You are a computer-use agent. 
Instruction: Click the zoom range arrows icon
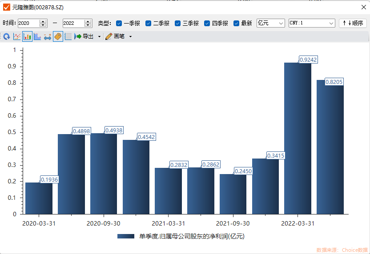48,36
